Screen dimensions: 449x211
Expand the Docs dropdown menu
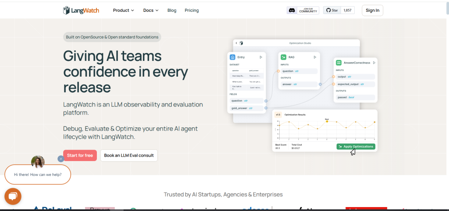tap(151, 11)
